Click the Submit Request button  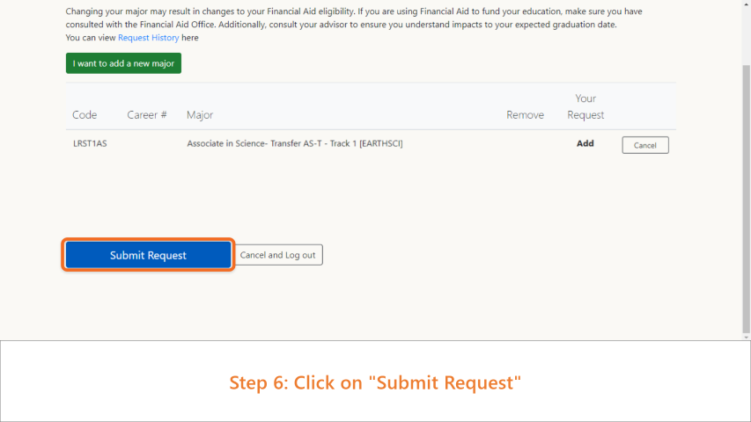coord(148,255)
